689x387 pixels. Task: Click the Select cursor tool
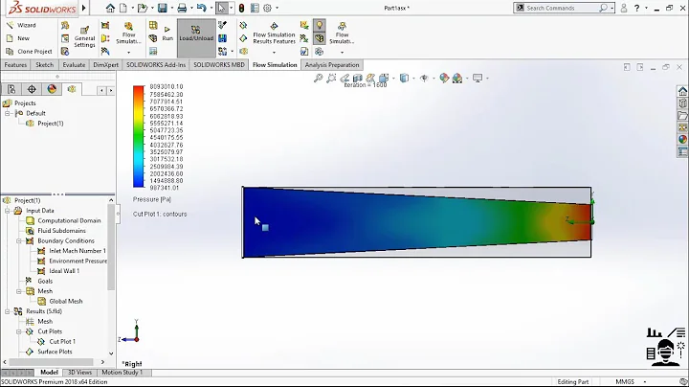pos(221,8)
